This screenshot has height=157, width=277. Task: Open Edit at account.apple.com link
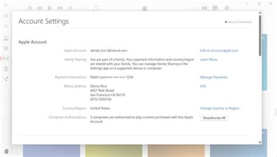click(x=219, y=51)
